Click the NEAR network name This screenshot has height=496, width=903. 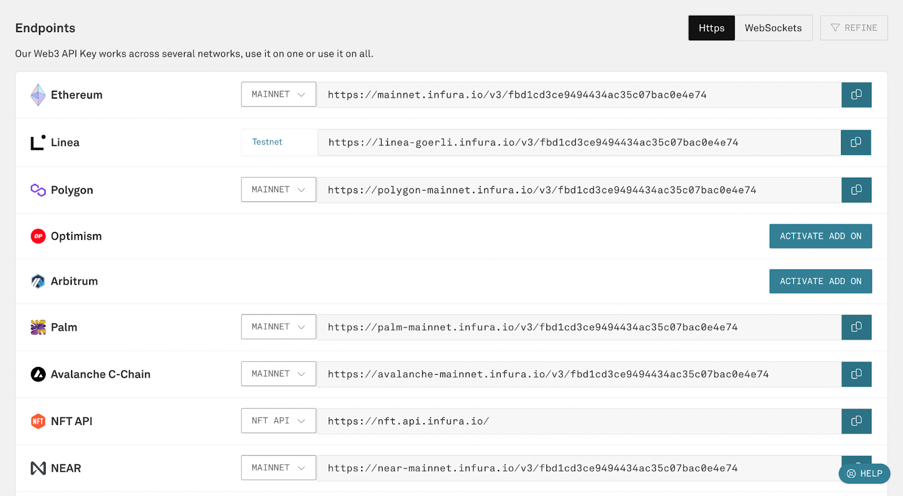click(x=66, y=468)
